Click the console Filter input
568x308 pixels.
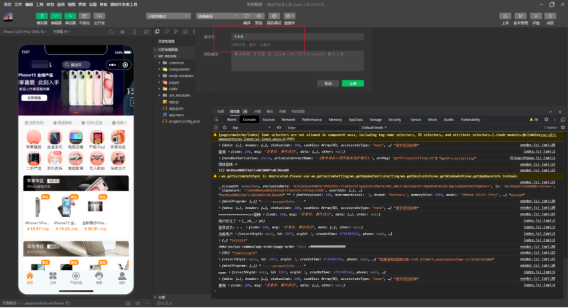coord(322,127)
